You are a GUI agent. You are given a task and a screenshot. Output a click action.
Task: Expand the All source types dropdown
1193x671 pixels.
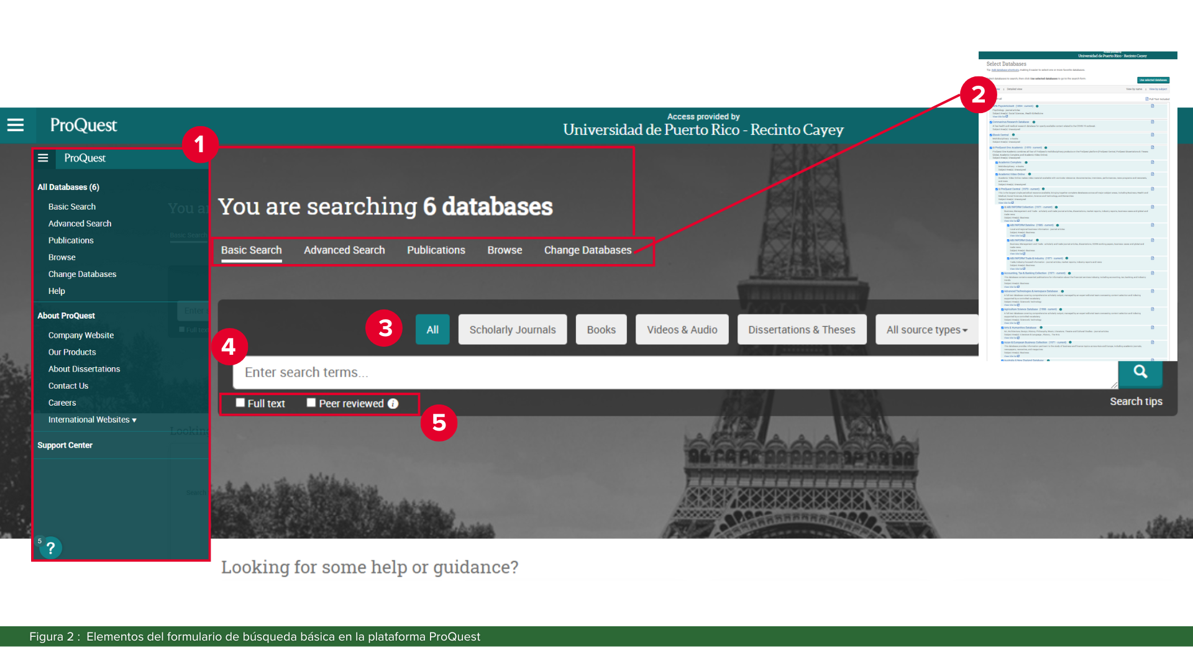point(926,330)
